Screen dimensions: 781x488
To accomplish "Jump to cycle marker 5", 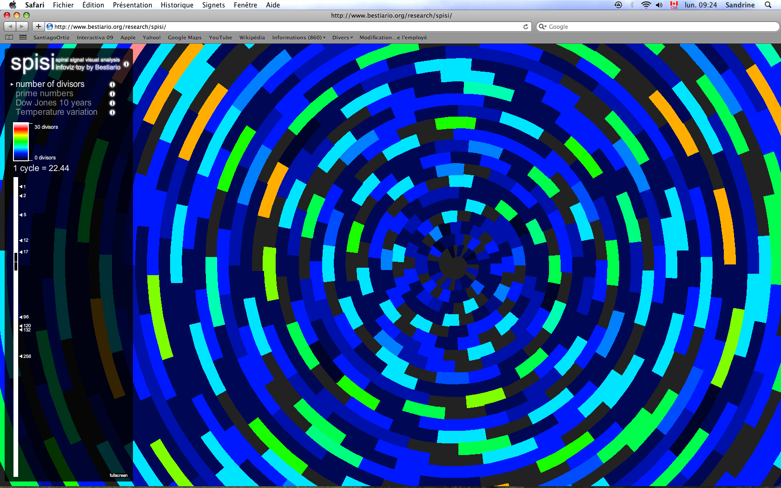I will (22, 215).
